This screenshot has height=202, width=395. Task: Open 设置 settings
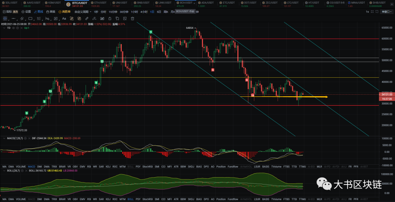26,12
